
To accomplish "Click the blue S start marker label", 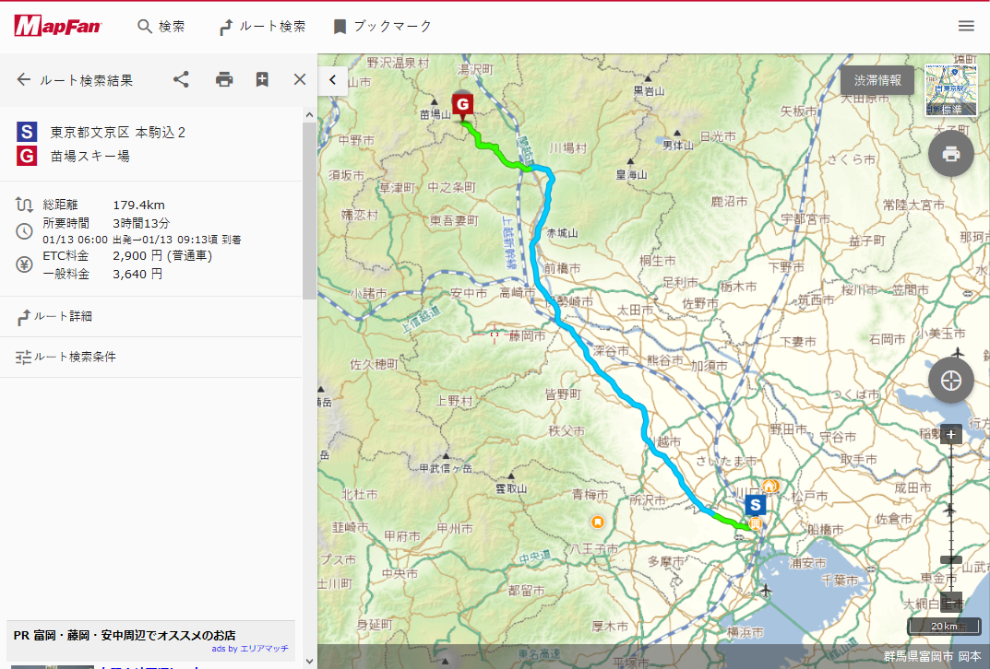I will pos(27,132).
